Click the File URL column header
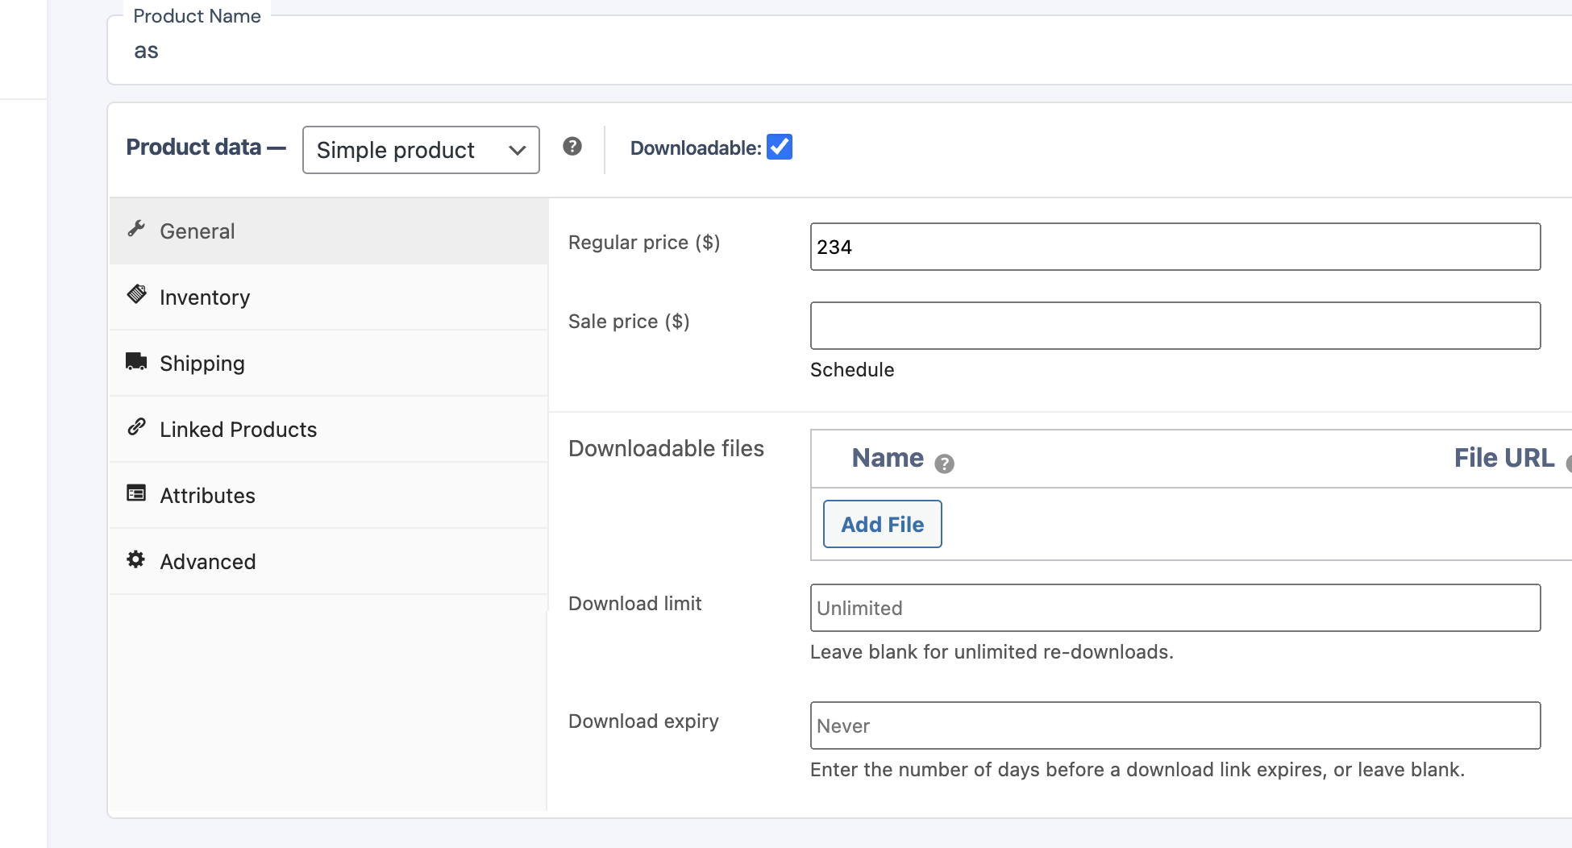1572x848 pixels. [x=1504, y=458]
